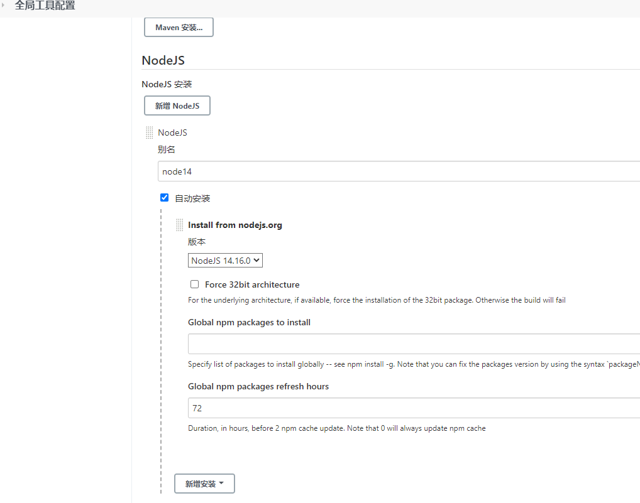This screenshot has width=640, height=503.
Task: Click the Install from nodejs.org label
Action: 235,225
